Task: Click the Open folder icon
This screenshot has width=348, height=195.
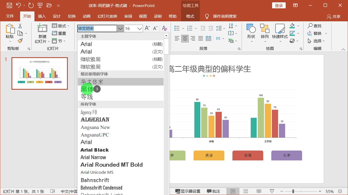Action: click(x=49, y=5)
